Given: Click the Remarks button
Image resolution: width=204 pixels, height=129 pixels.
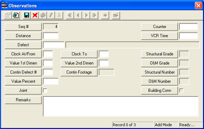Looking at the screenshot, I should [23, 100].
